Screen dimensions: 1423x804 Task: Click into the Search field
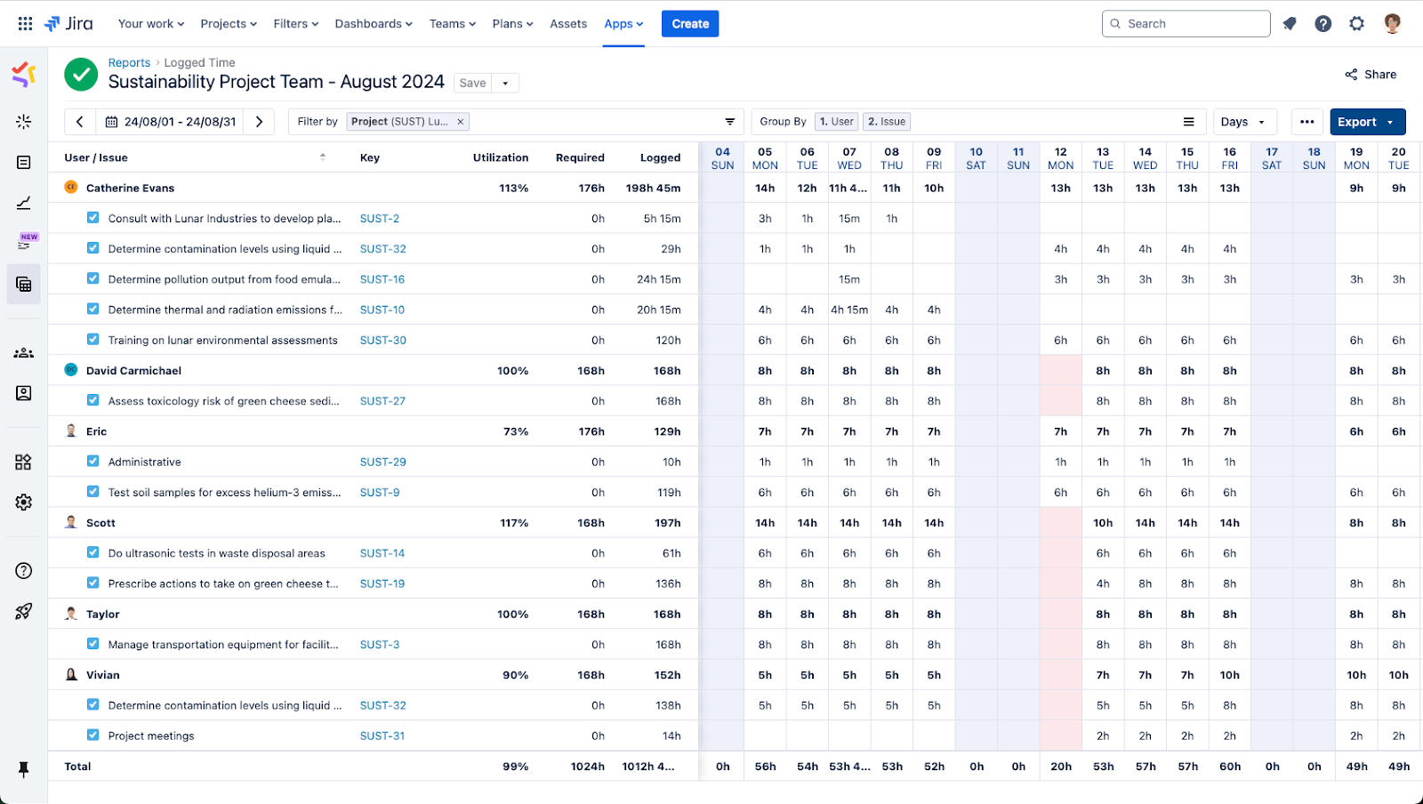pyautogui.click(x=1192, y=24)
